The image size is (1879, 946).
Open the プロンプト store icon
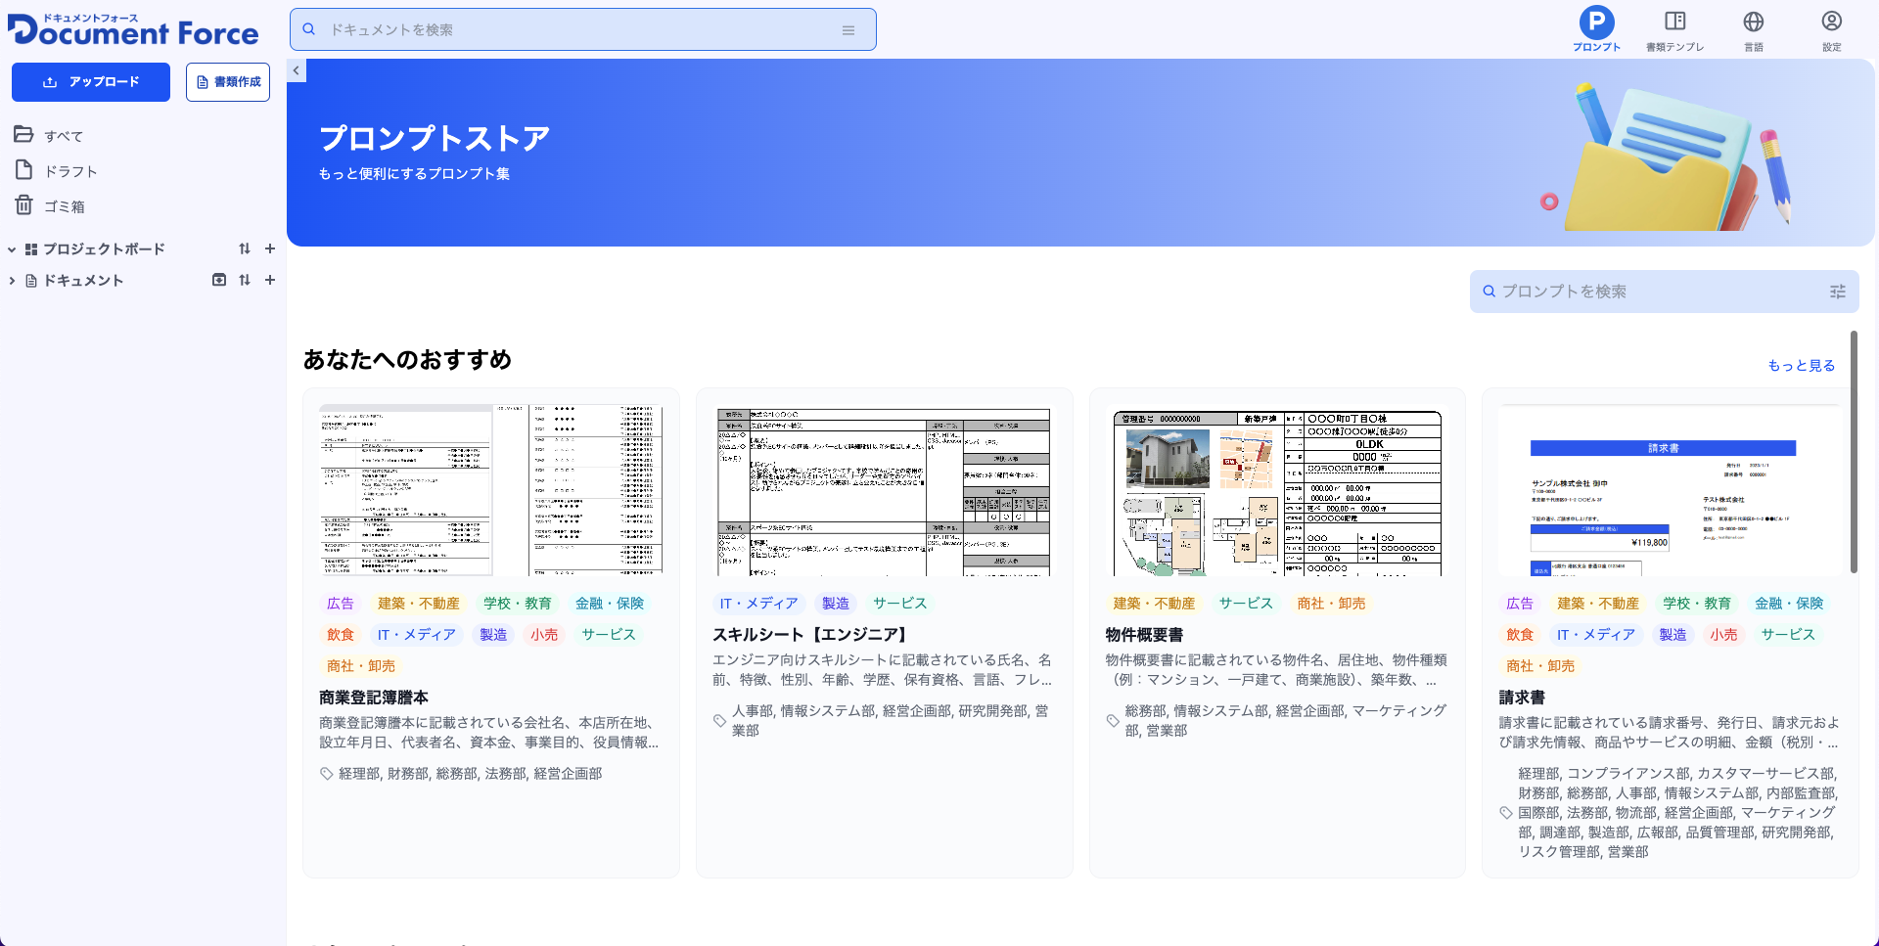[1596, 22]
